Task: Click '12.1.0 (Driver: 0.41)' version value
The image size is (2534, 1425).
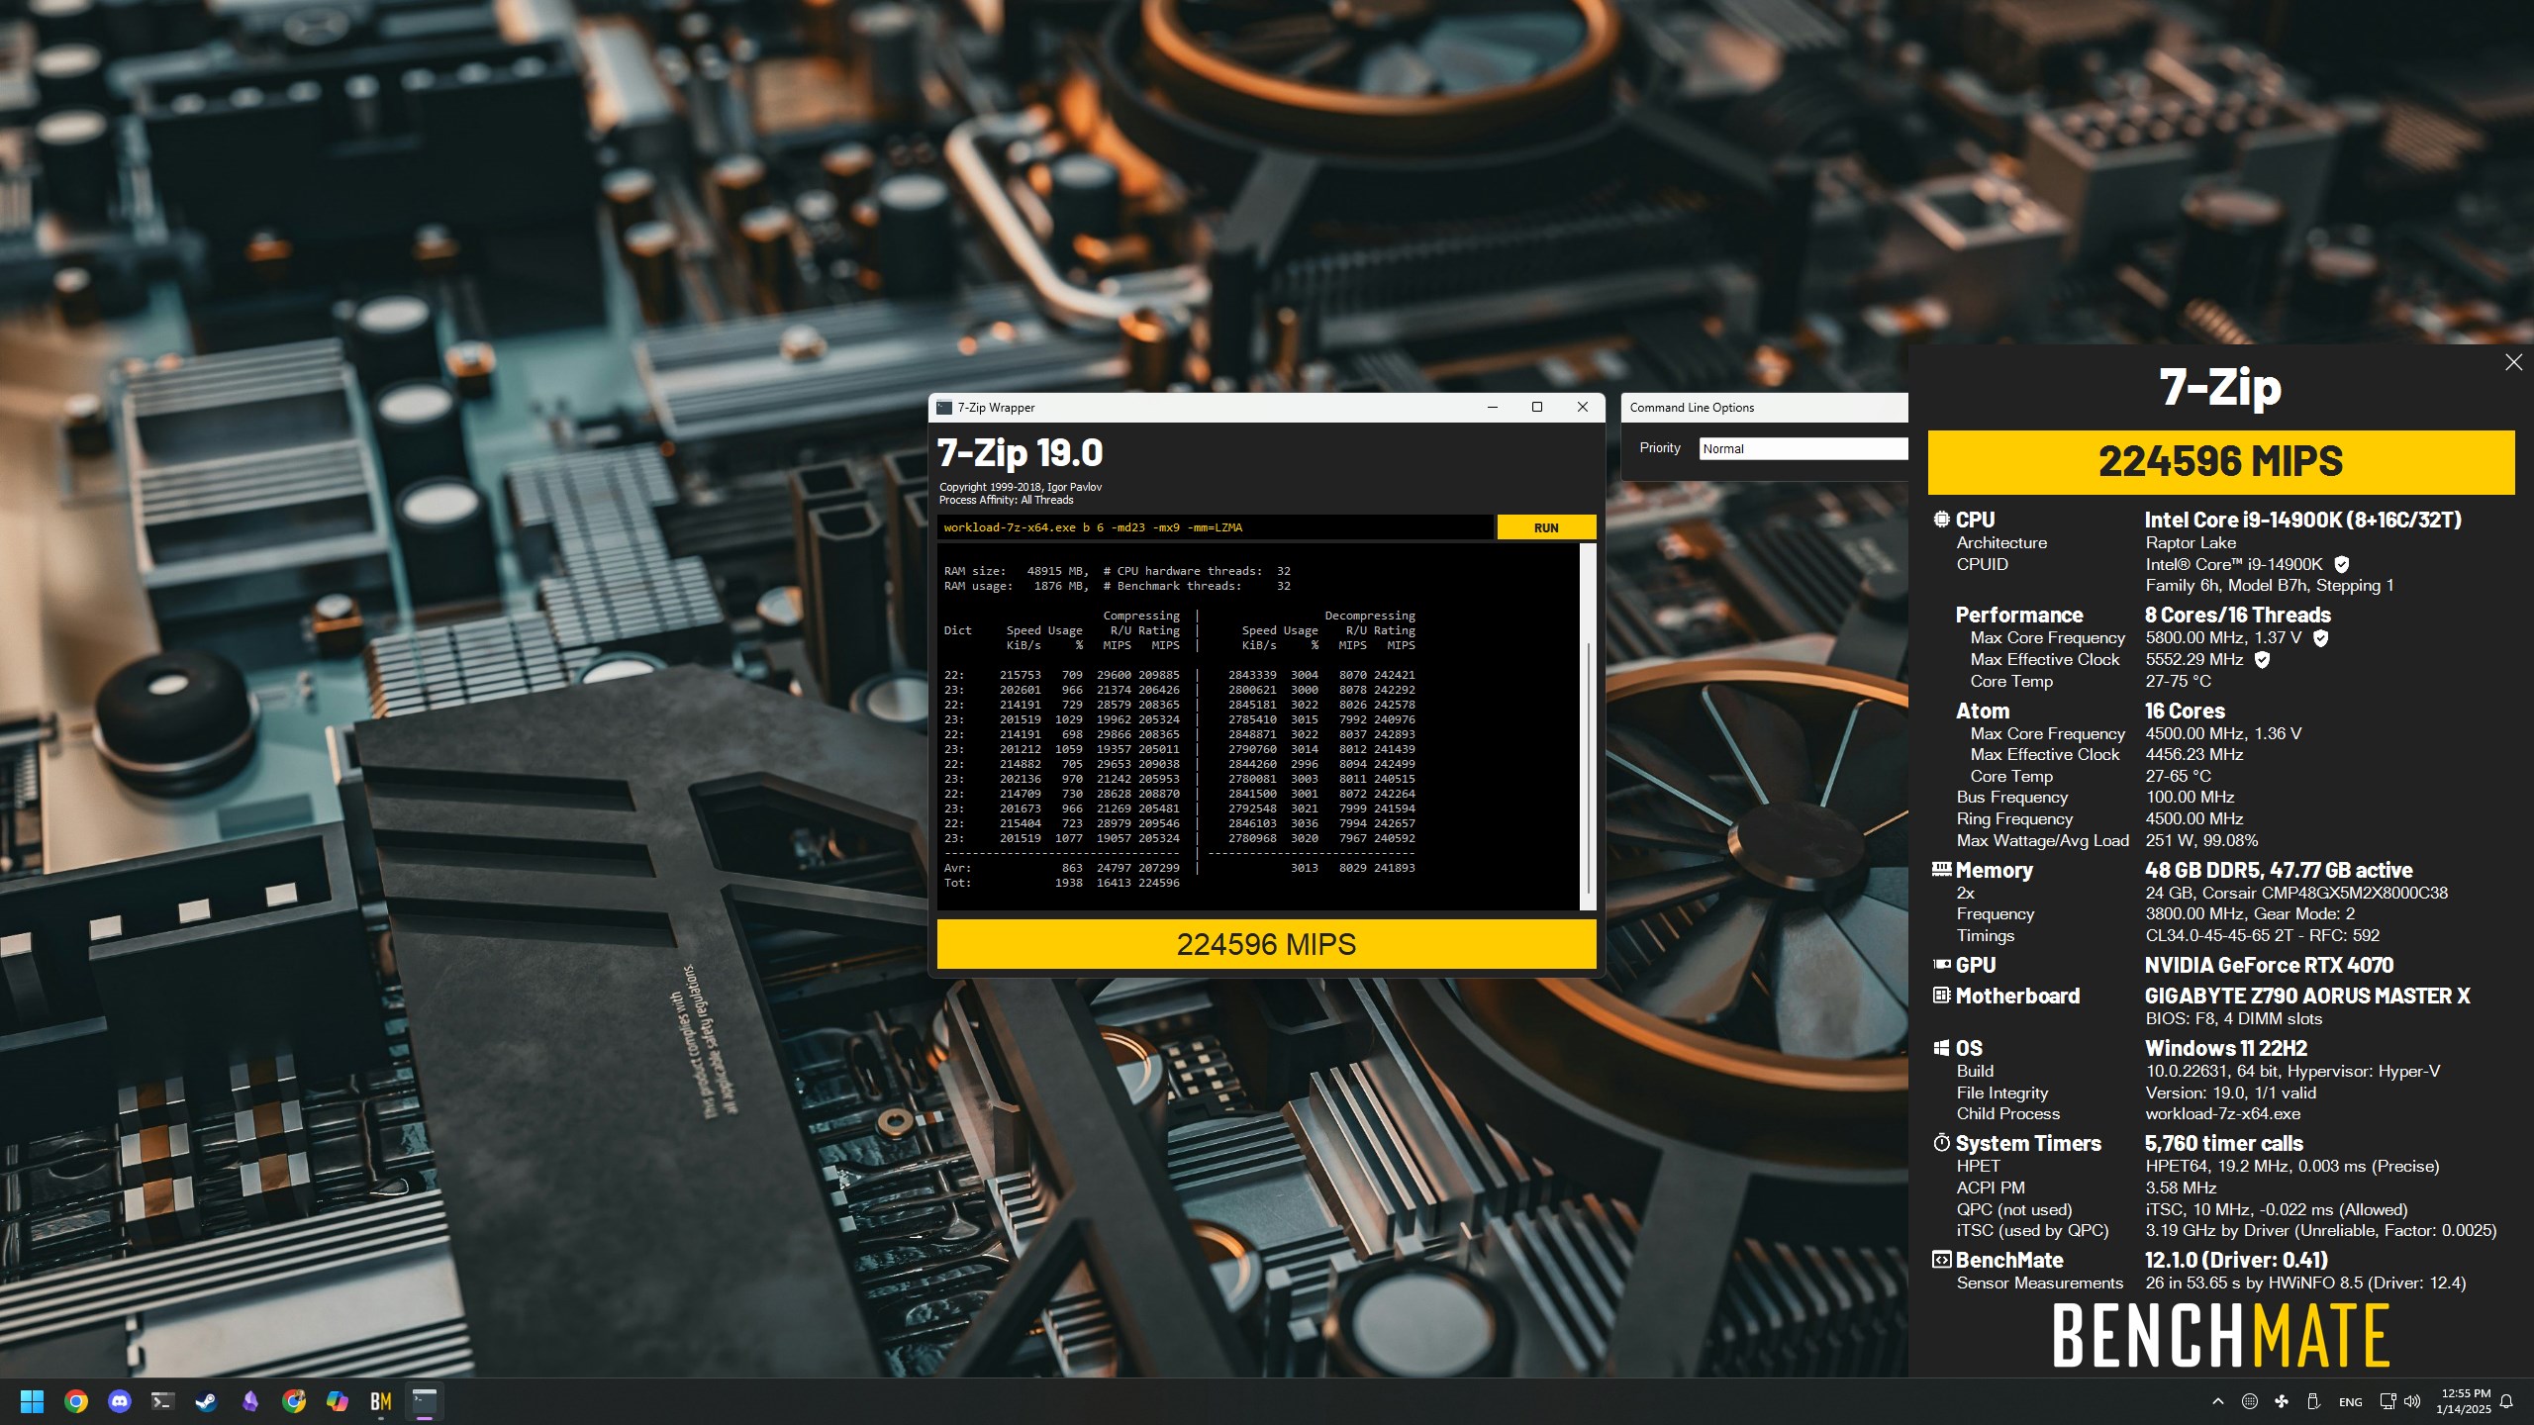Action: coord(2236,1260)
